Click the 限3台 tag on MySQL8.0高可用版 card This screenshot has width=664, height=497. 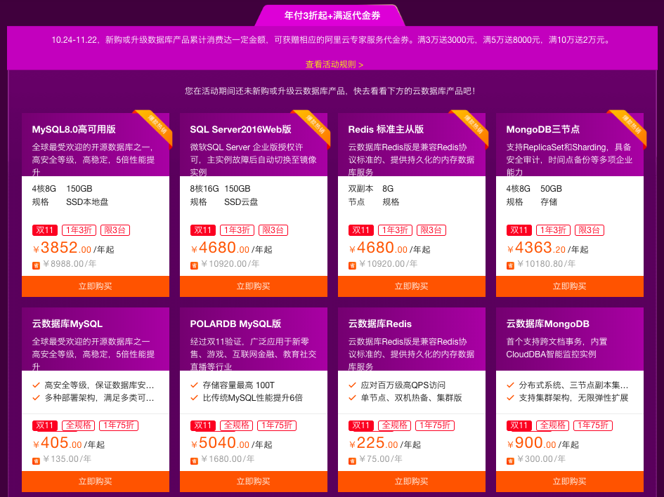[x=115, y=230]
